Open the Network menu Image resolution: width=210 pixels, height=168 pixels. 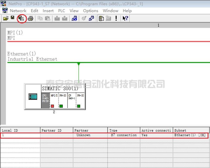point(18,11)
